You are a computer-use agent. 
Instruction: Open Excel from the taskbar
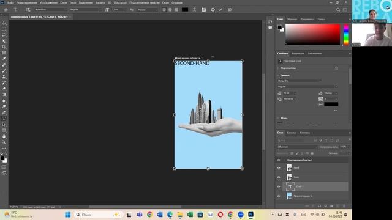click(190, 215)
